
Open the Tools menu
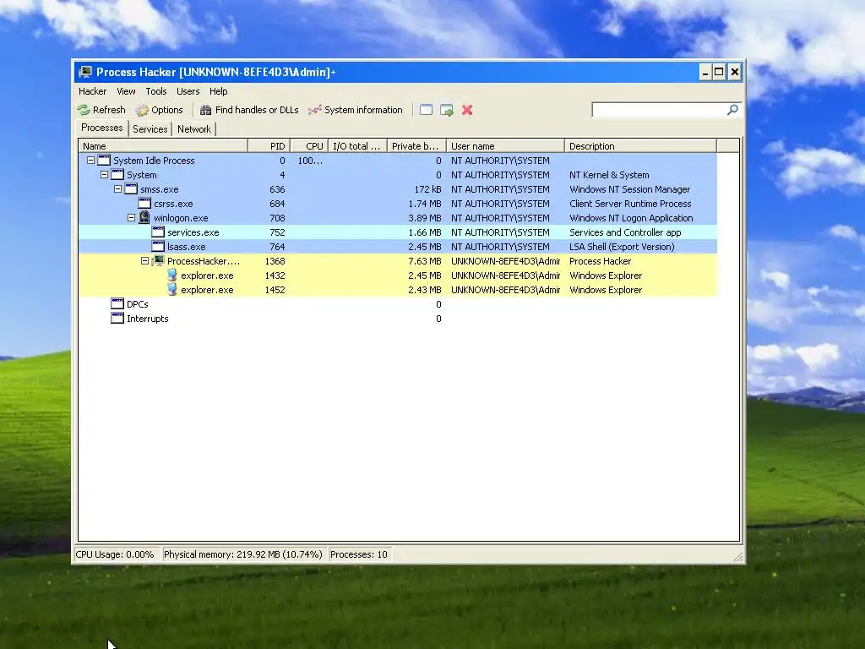[x=156, y=91]
